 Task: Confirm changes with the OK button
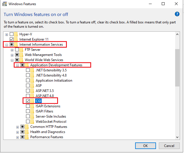145,146
